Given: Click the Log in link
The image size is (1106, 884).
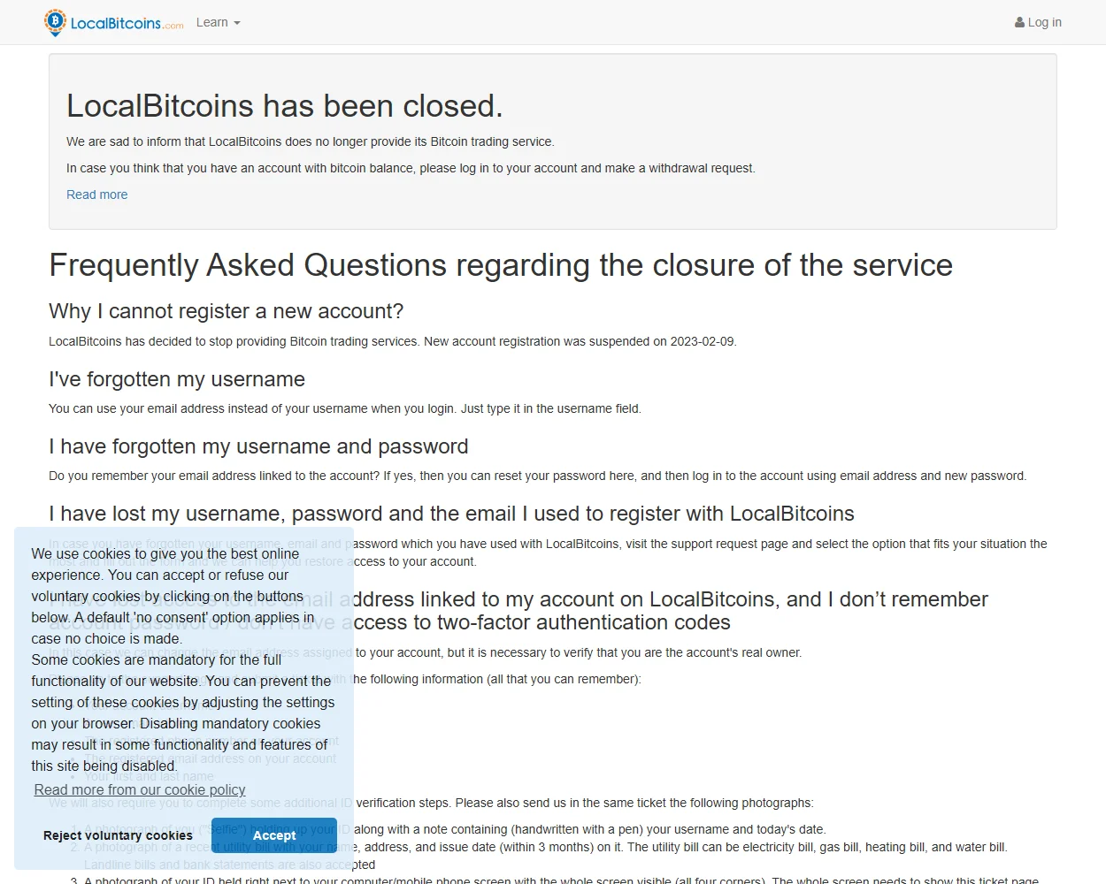Looking at the screenshot, I should pos(1038,22).
